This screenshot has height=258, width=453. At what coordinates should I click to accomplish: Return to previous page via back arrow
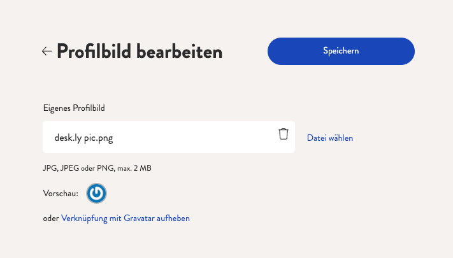pyautogui.click(x=47, y=51)
